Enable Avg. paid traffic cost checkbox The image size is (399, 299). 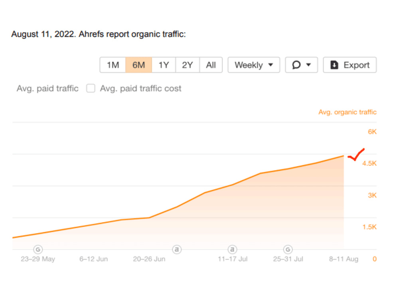tap(91, 89)
